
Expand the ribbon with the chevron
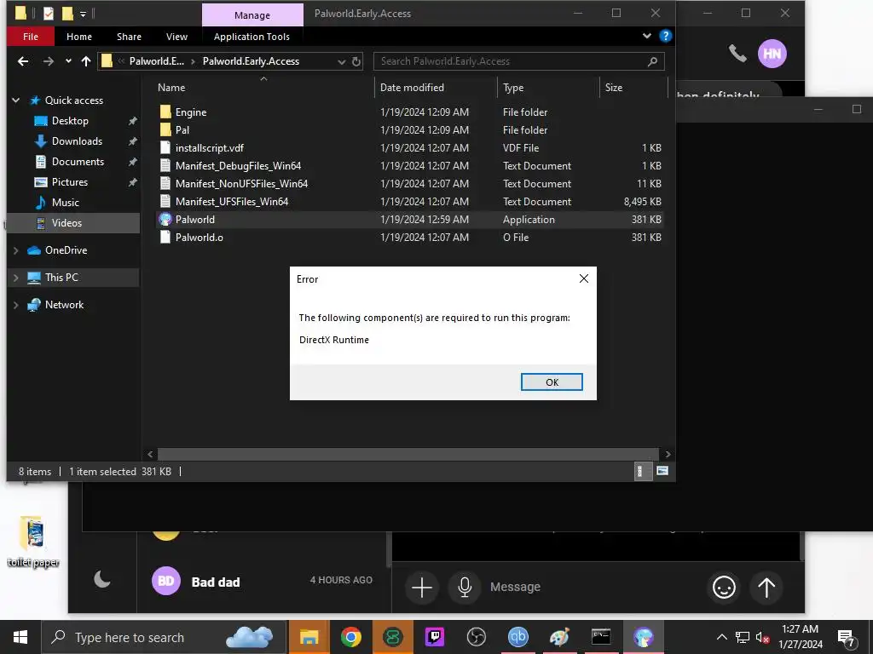coord(646,36)
